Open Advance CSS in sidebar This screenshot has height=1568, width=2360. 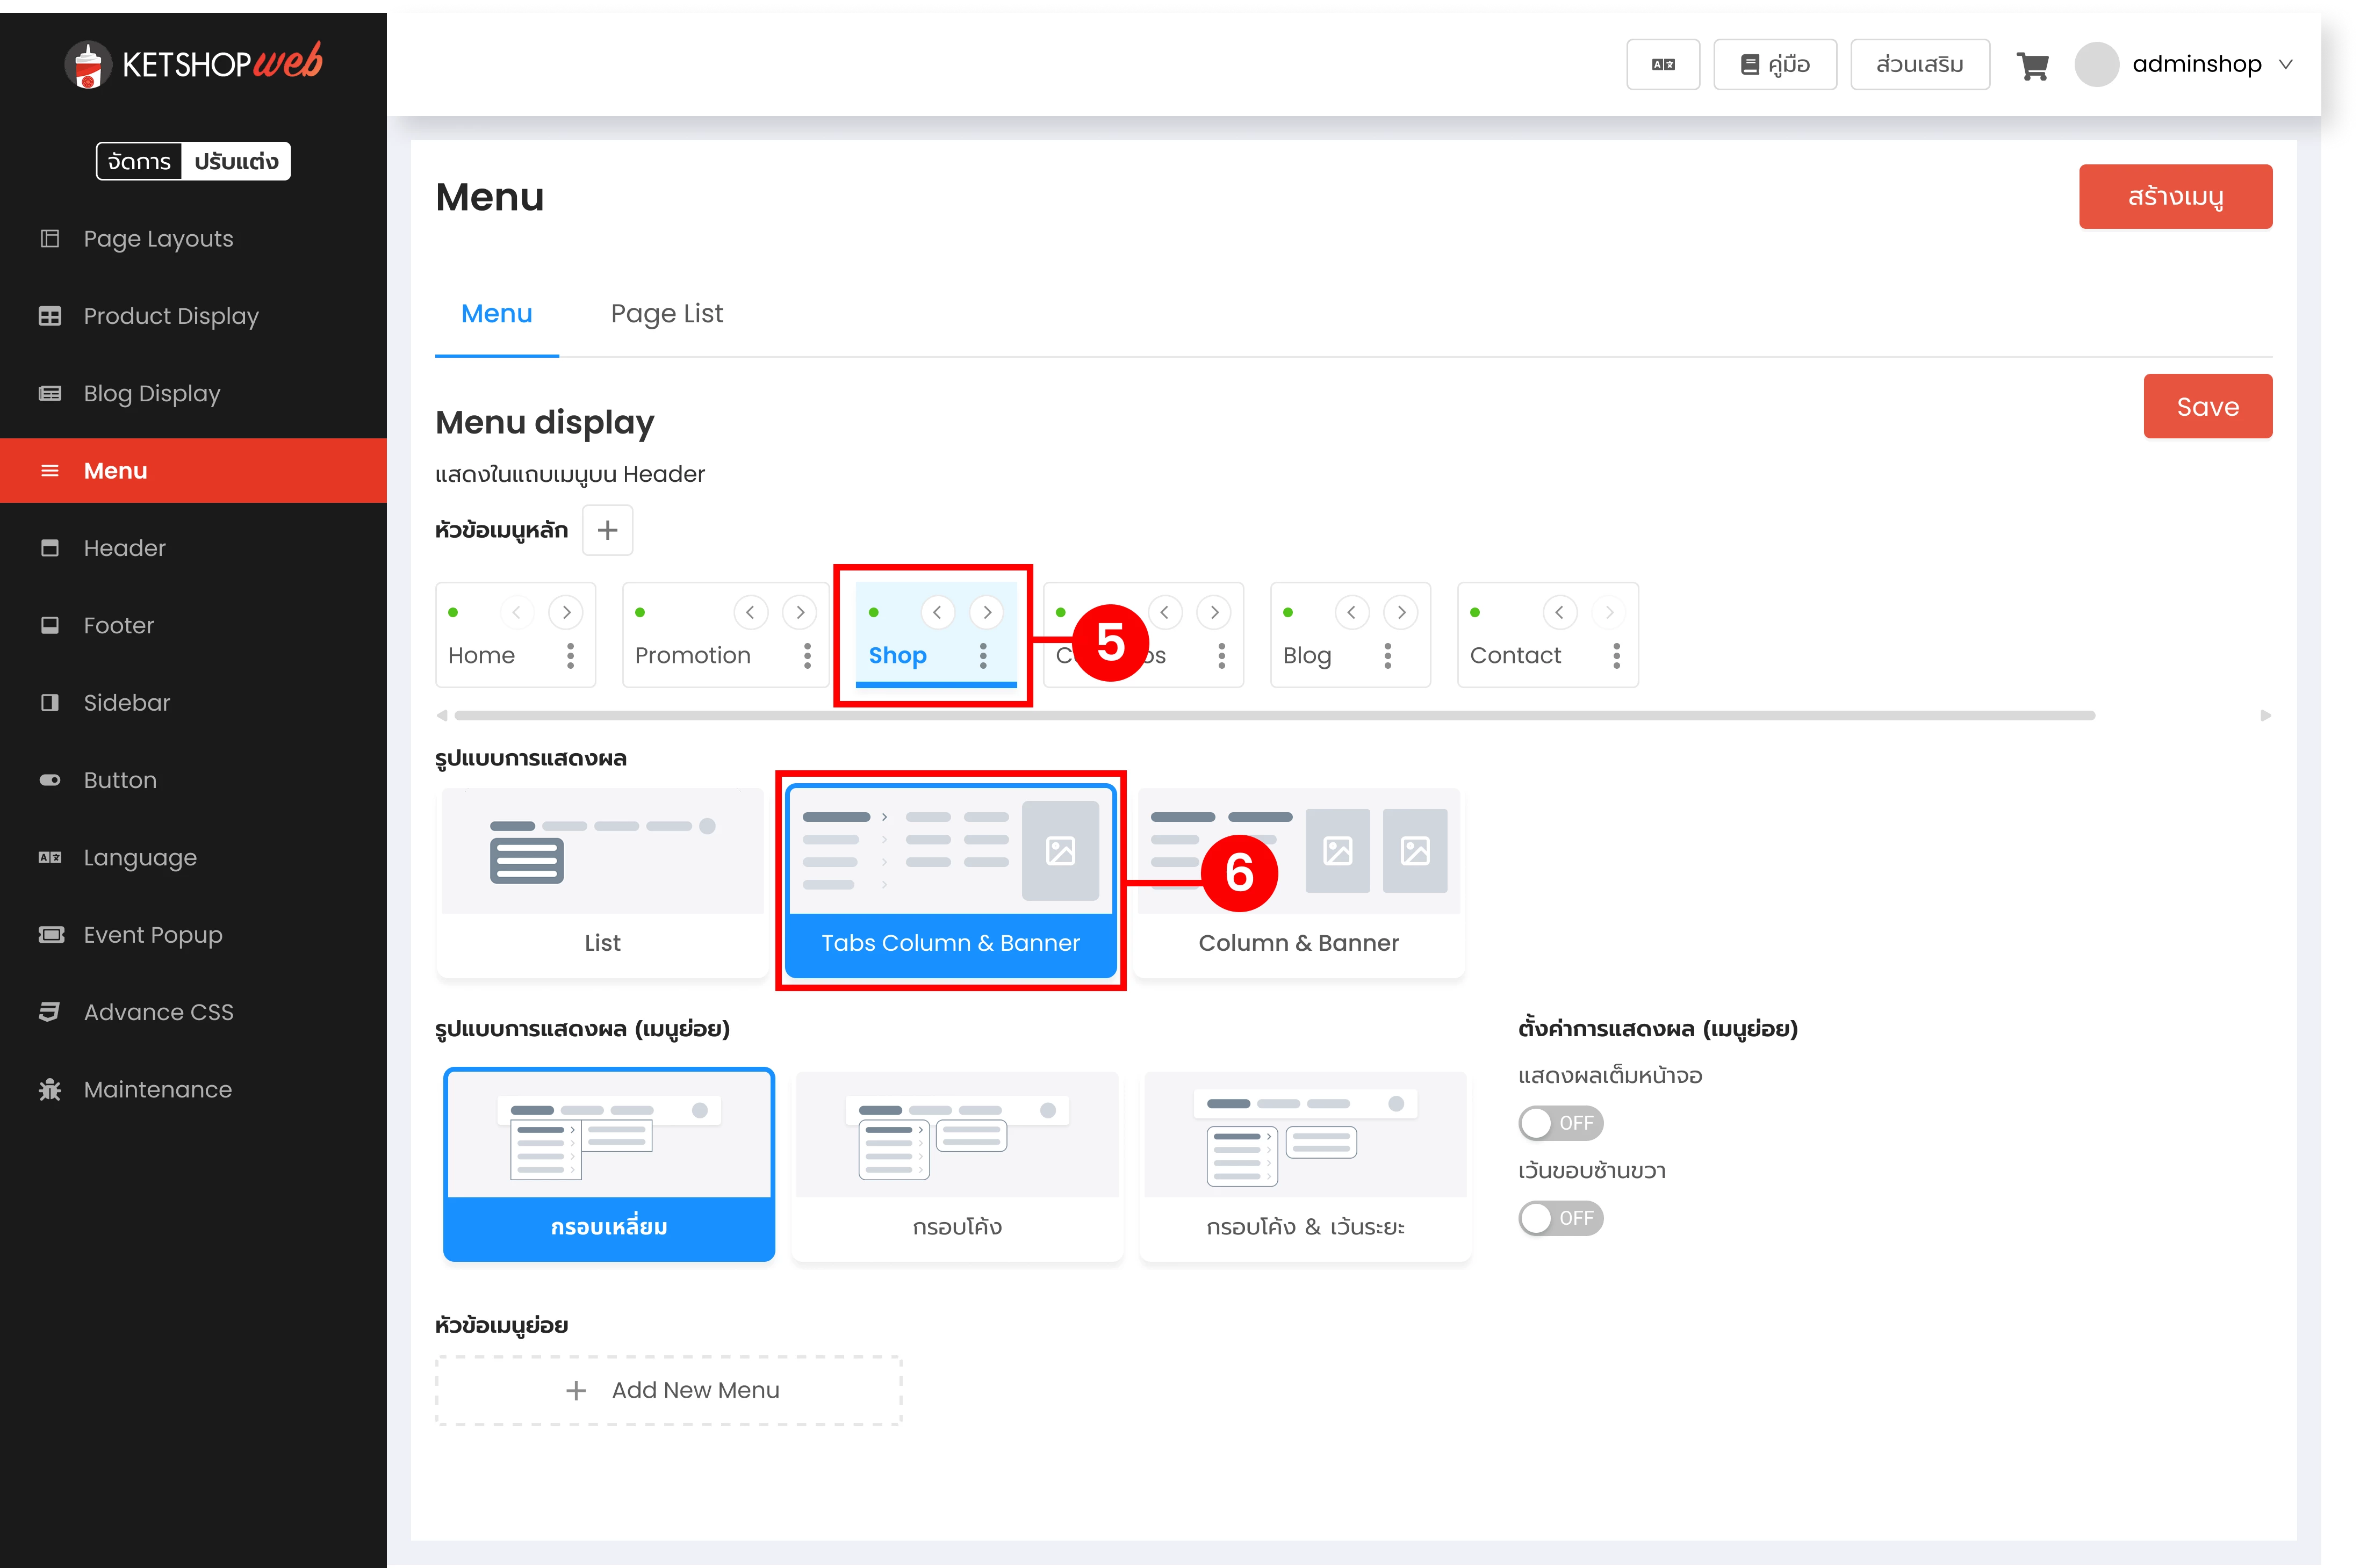click(x=158, y=1012)
